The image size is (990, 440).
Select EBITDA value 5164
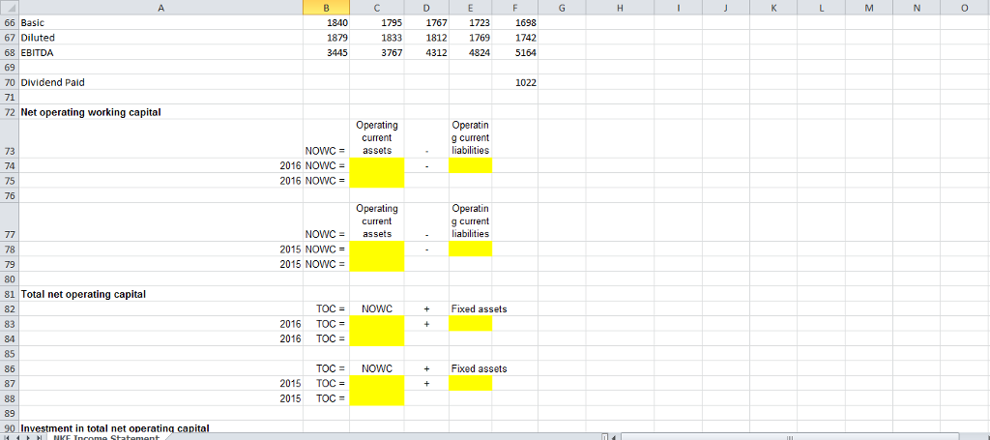pos(515,53)
